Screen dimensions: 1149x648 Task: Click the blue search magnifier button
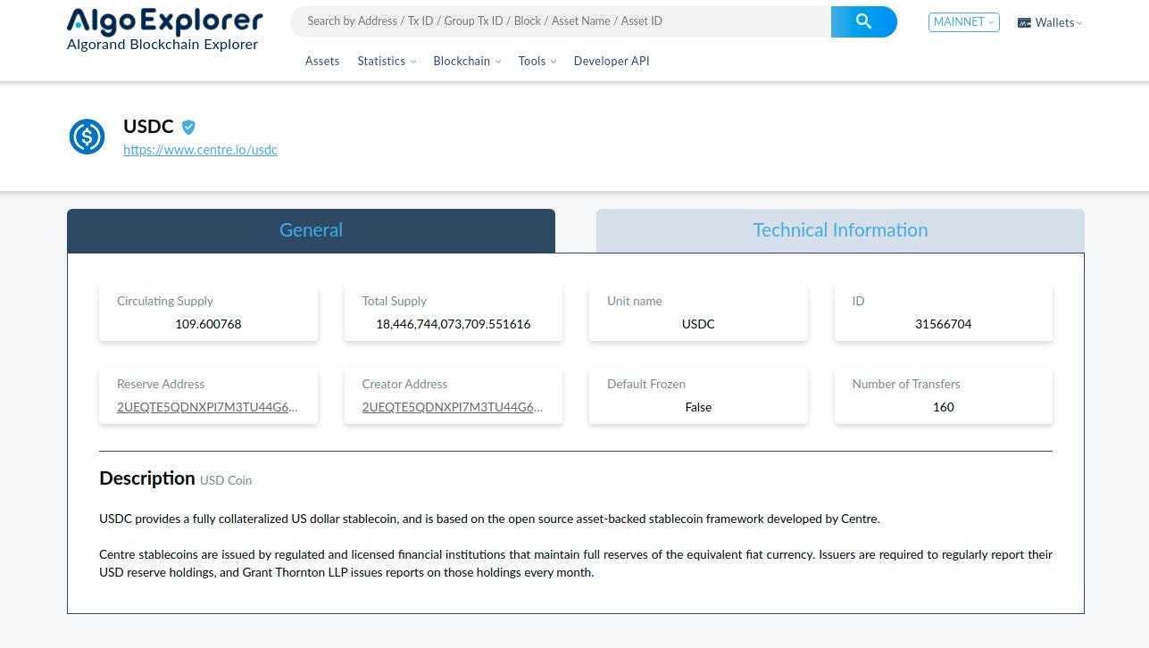863,21
